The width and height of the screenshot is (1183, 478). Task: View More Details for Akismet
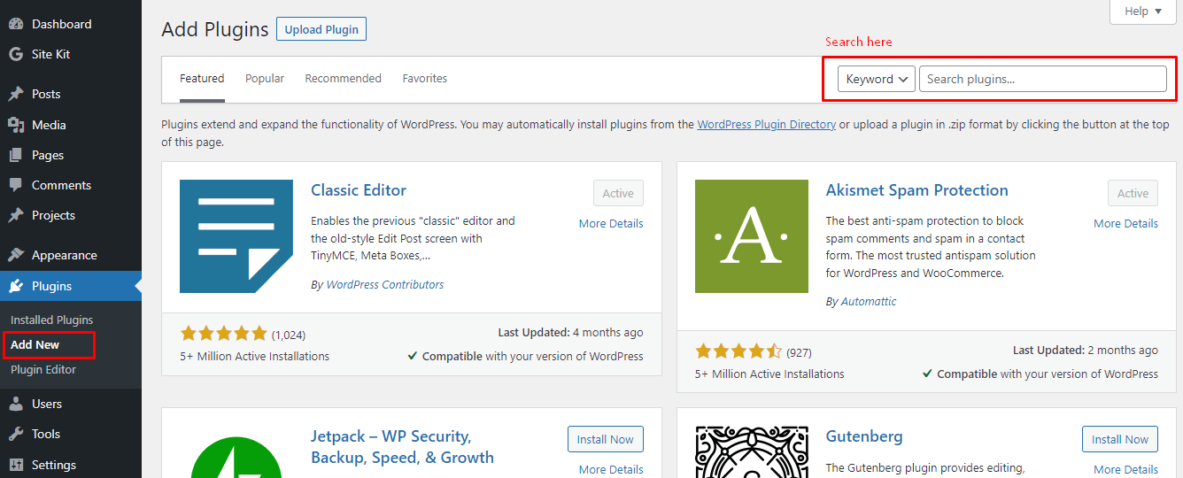tap(1125, 223)
